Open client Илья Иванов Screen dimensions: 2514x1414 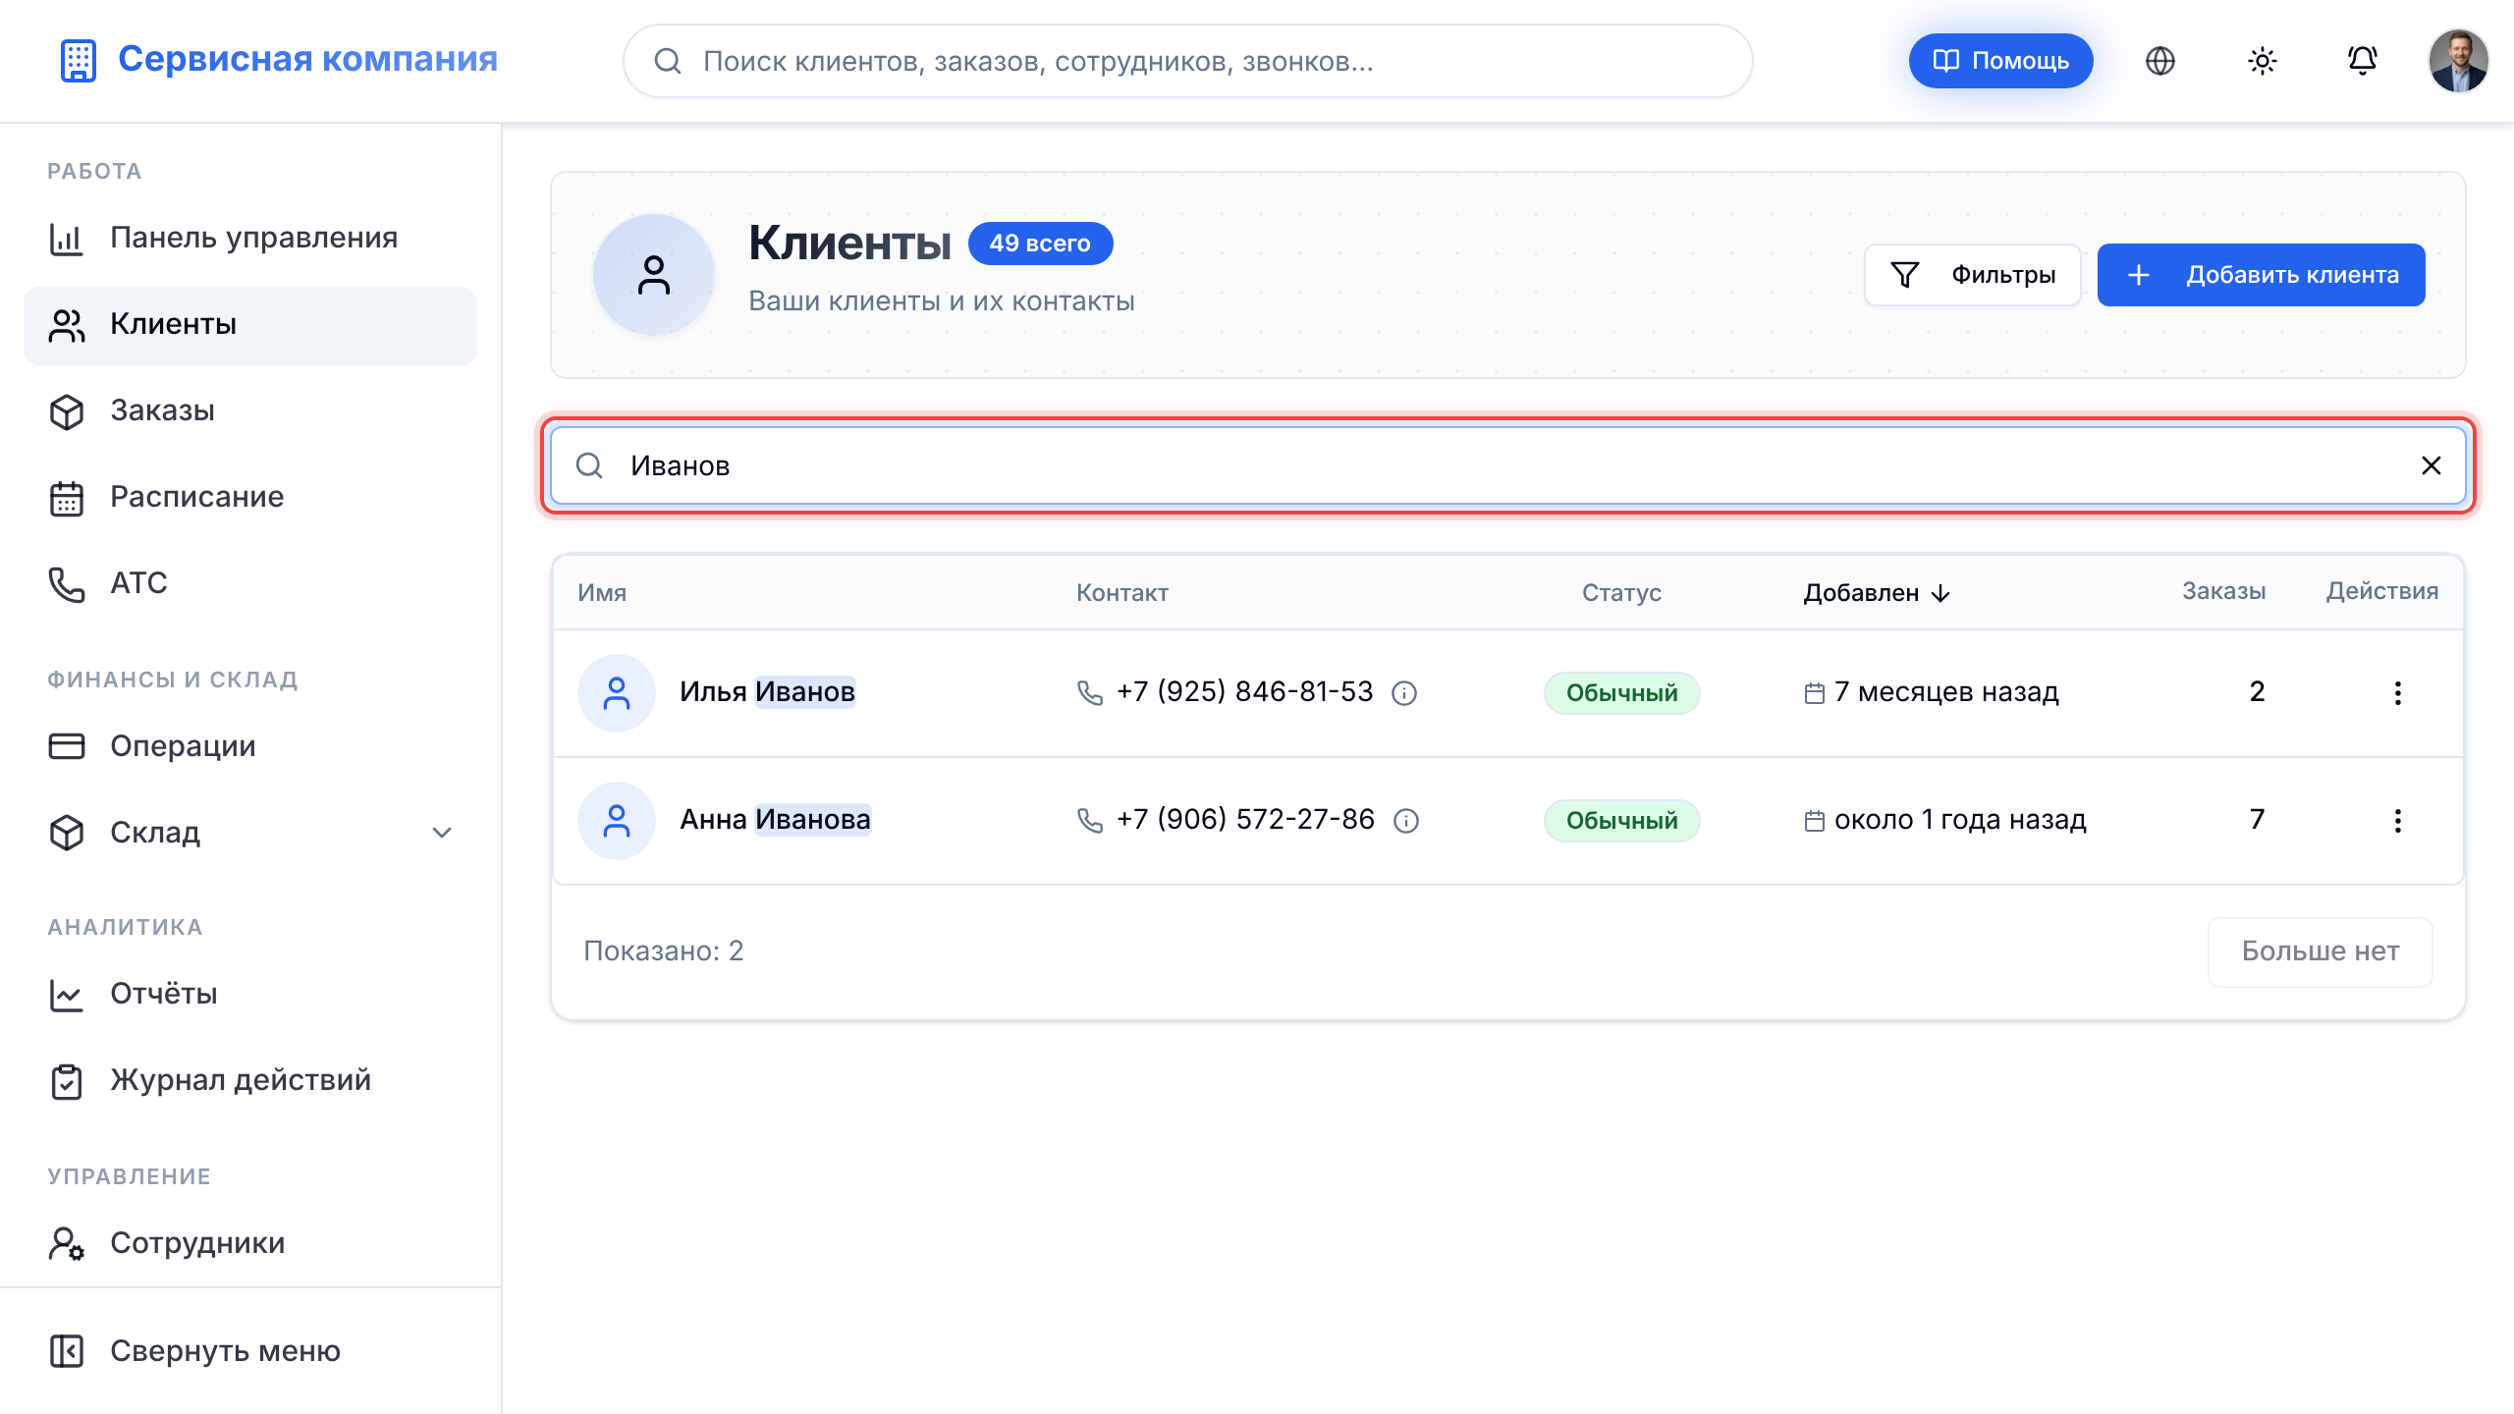coord(767,692)
